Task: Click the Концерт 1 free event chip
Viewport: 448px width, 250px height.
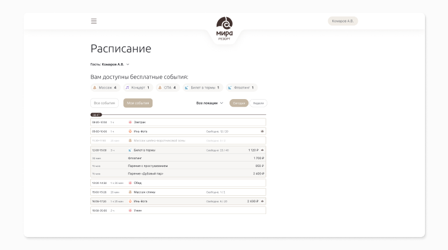Action: pos(138,88)
